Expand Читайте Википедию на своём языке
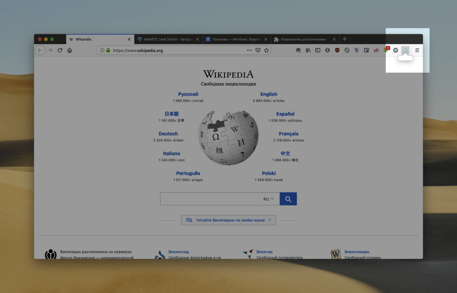 coord(228,220)
